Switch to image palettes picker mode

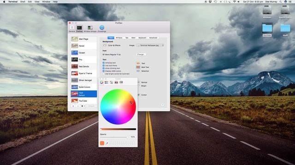click(116, 82)
